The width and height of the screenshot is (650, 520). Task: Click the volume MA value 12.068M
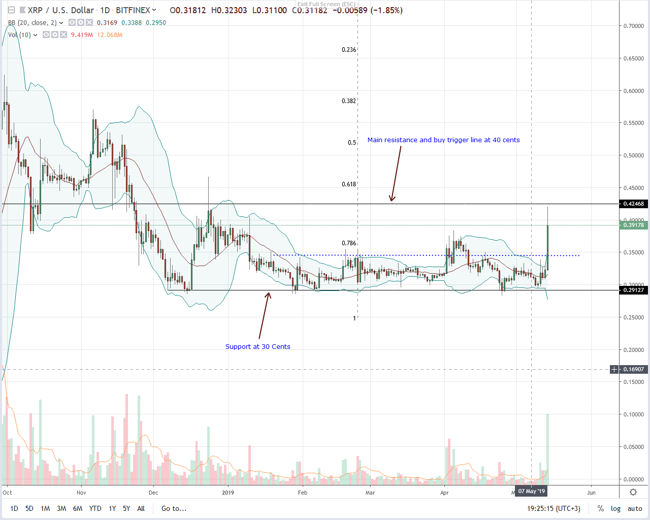[110, 35]
